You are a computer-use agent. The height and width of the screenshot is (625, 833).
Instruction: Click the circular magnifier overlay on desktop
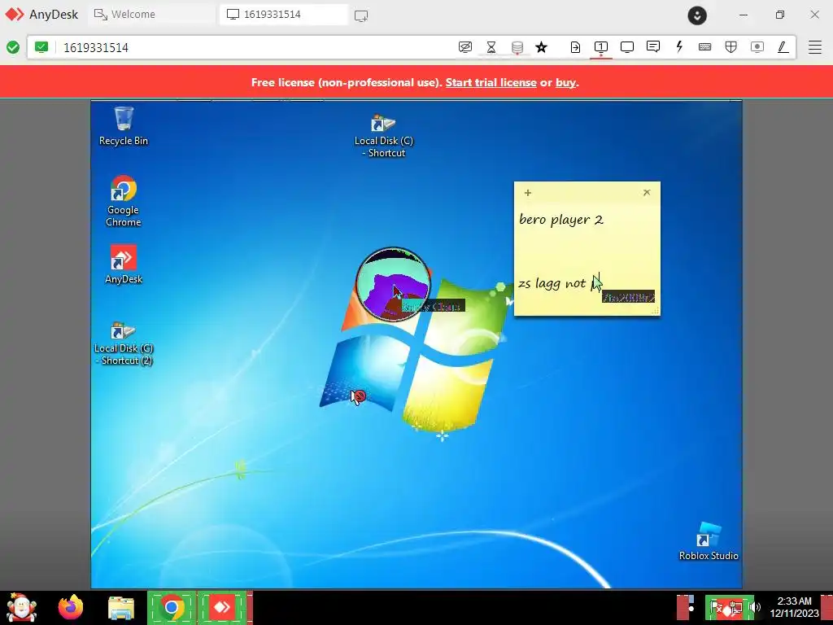393,284
